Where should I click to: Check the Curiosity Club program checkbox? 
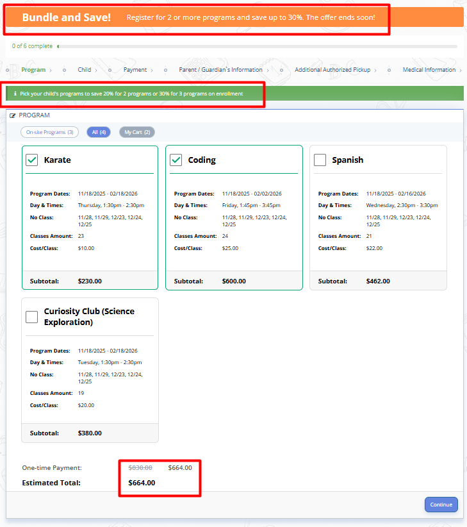pos(32,317)
